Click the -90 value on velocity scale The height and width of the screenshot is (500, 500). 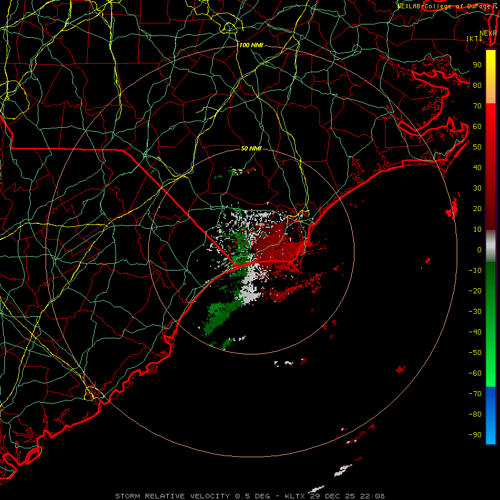475,435
